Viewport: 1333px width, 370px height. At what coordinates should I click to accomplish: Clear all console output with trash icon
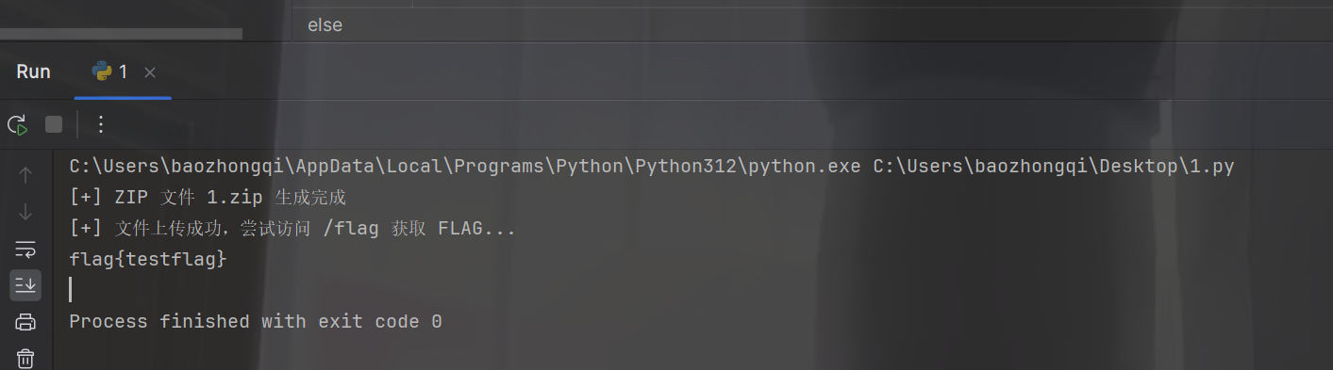pos(25,358)
